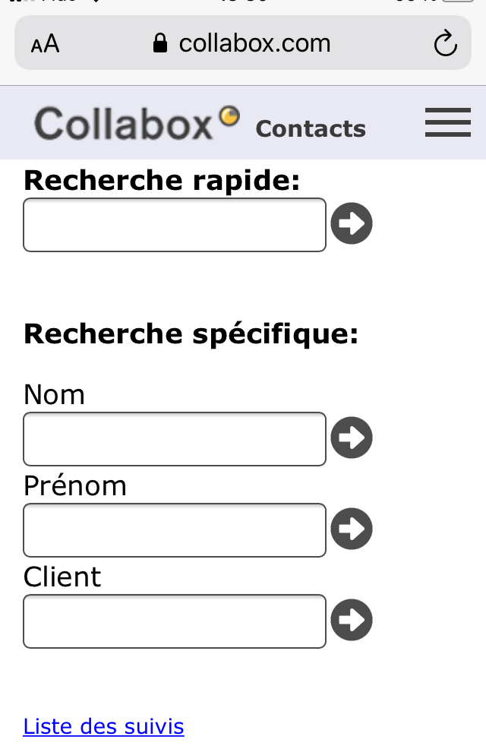This screenshot has height=749, width=486.
Task: Click the Recherche spécifique heading
Action: point(191,333)
